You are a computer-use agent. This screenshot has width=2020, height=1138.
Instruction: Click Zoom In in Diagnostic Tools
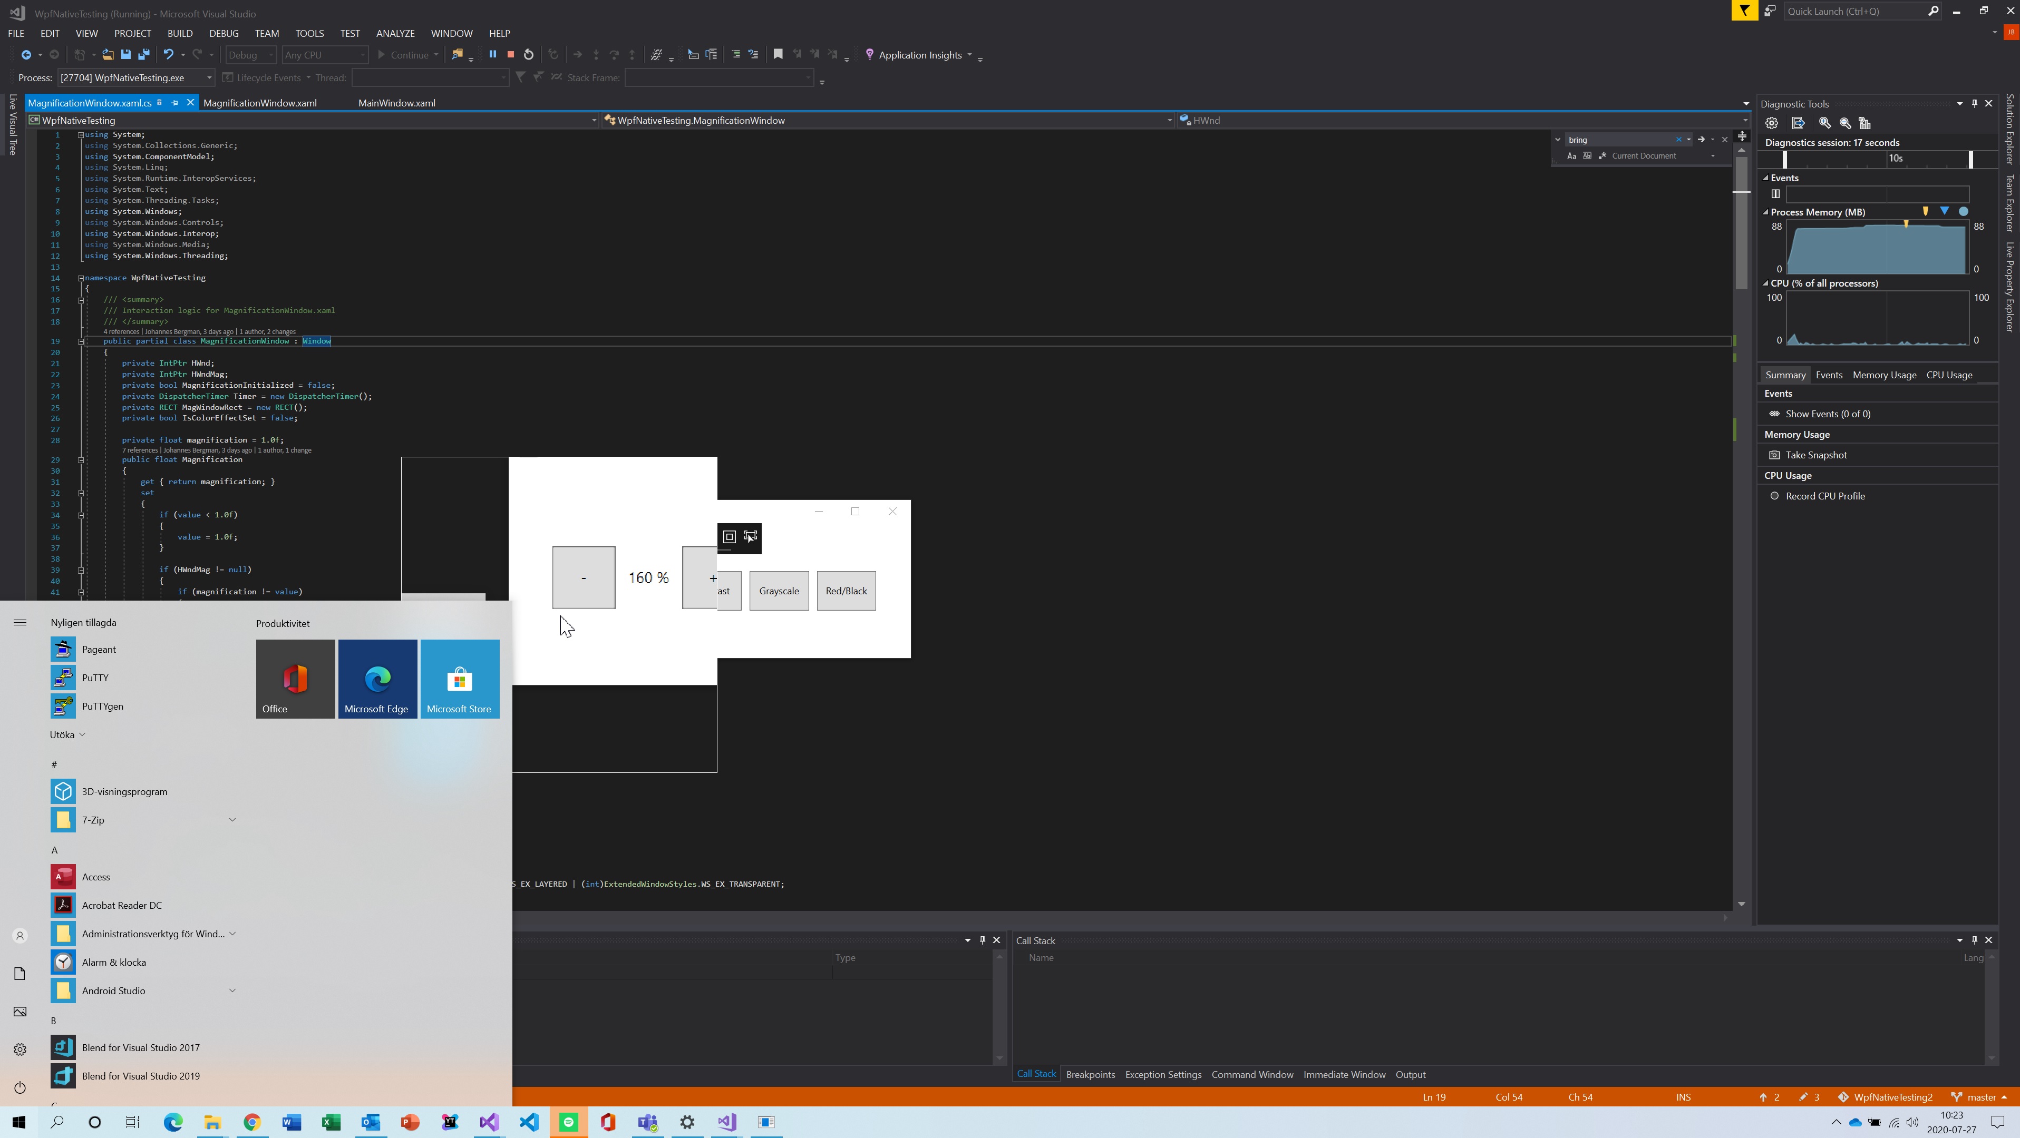point(1825,123)
